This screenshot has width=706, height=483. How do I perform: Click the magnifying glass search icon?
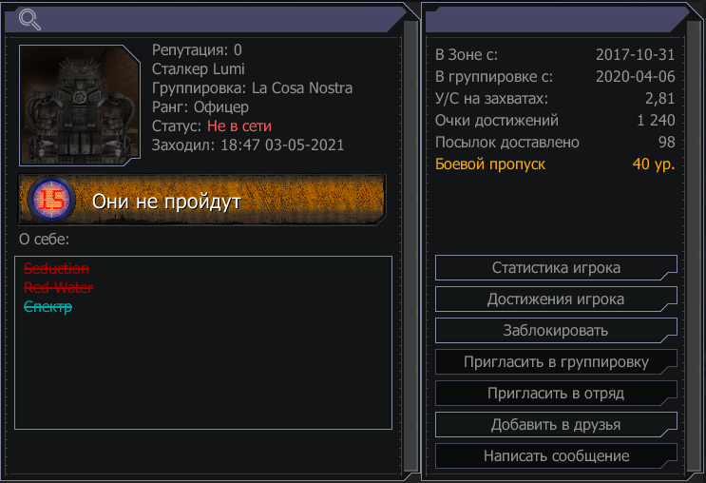pyautogui.click(x=29, y=19)
